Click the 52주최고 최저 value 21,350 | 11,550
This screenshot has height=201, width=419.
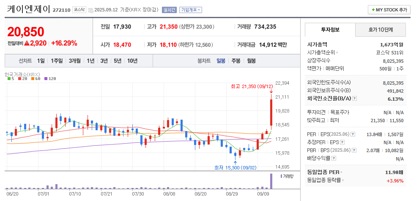click(x=387, y=121)
